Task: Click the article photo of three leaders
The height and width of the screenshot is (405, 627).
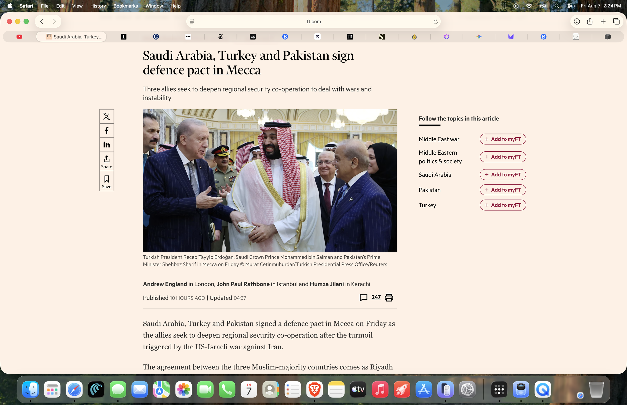Action: point(270,180)
